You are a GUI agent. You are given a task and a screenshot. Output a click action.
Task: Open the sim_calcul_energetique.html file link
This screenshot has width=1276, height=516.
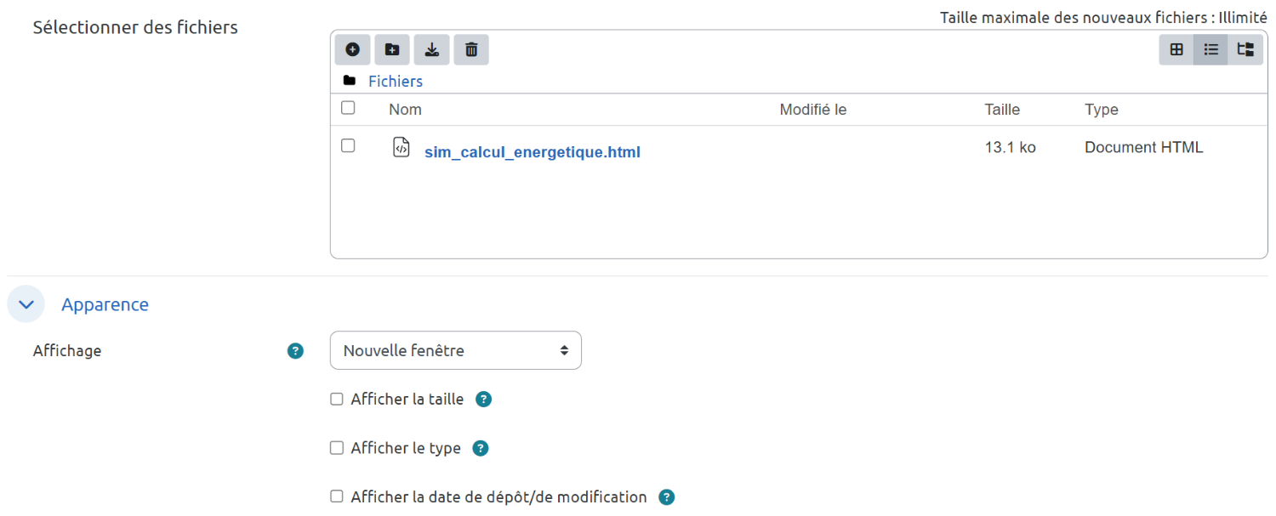[x=532, y=153]
